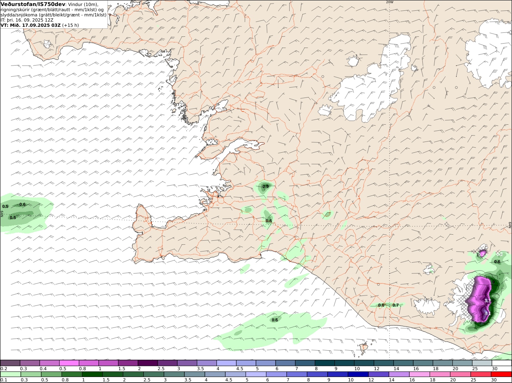512x383 pixels.
Task: Select the lower legend swatch above 6
Action: (276, 374)
